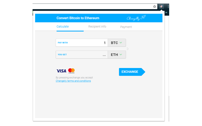The height and width of the screenshot is (126, 202).
Task: Swap currencies with the small arrow icon
Action: click(x=128, y=49)
